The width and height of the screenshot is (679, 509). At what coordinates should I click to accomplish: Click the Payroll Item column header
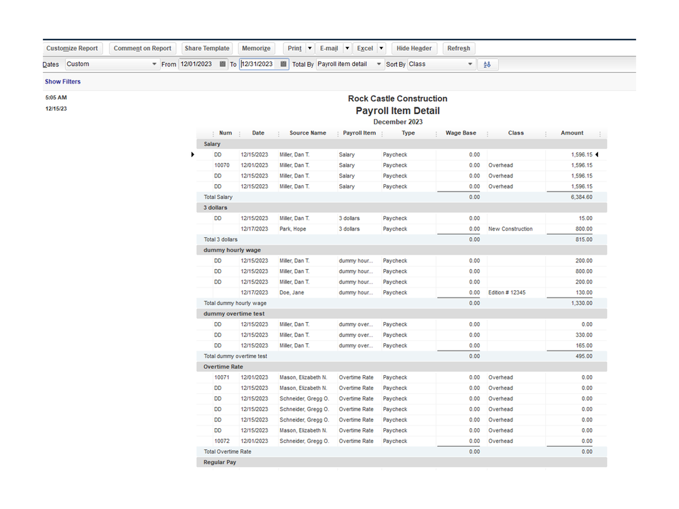(x=360, y=133)
